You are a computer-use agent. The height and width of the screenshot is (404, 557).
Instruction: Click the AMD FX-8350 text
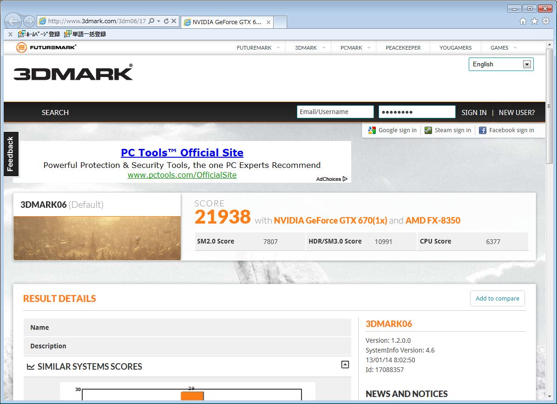click(x=432, y=221)
